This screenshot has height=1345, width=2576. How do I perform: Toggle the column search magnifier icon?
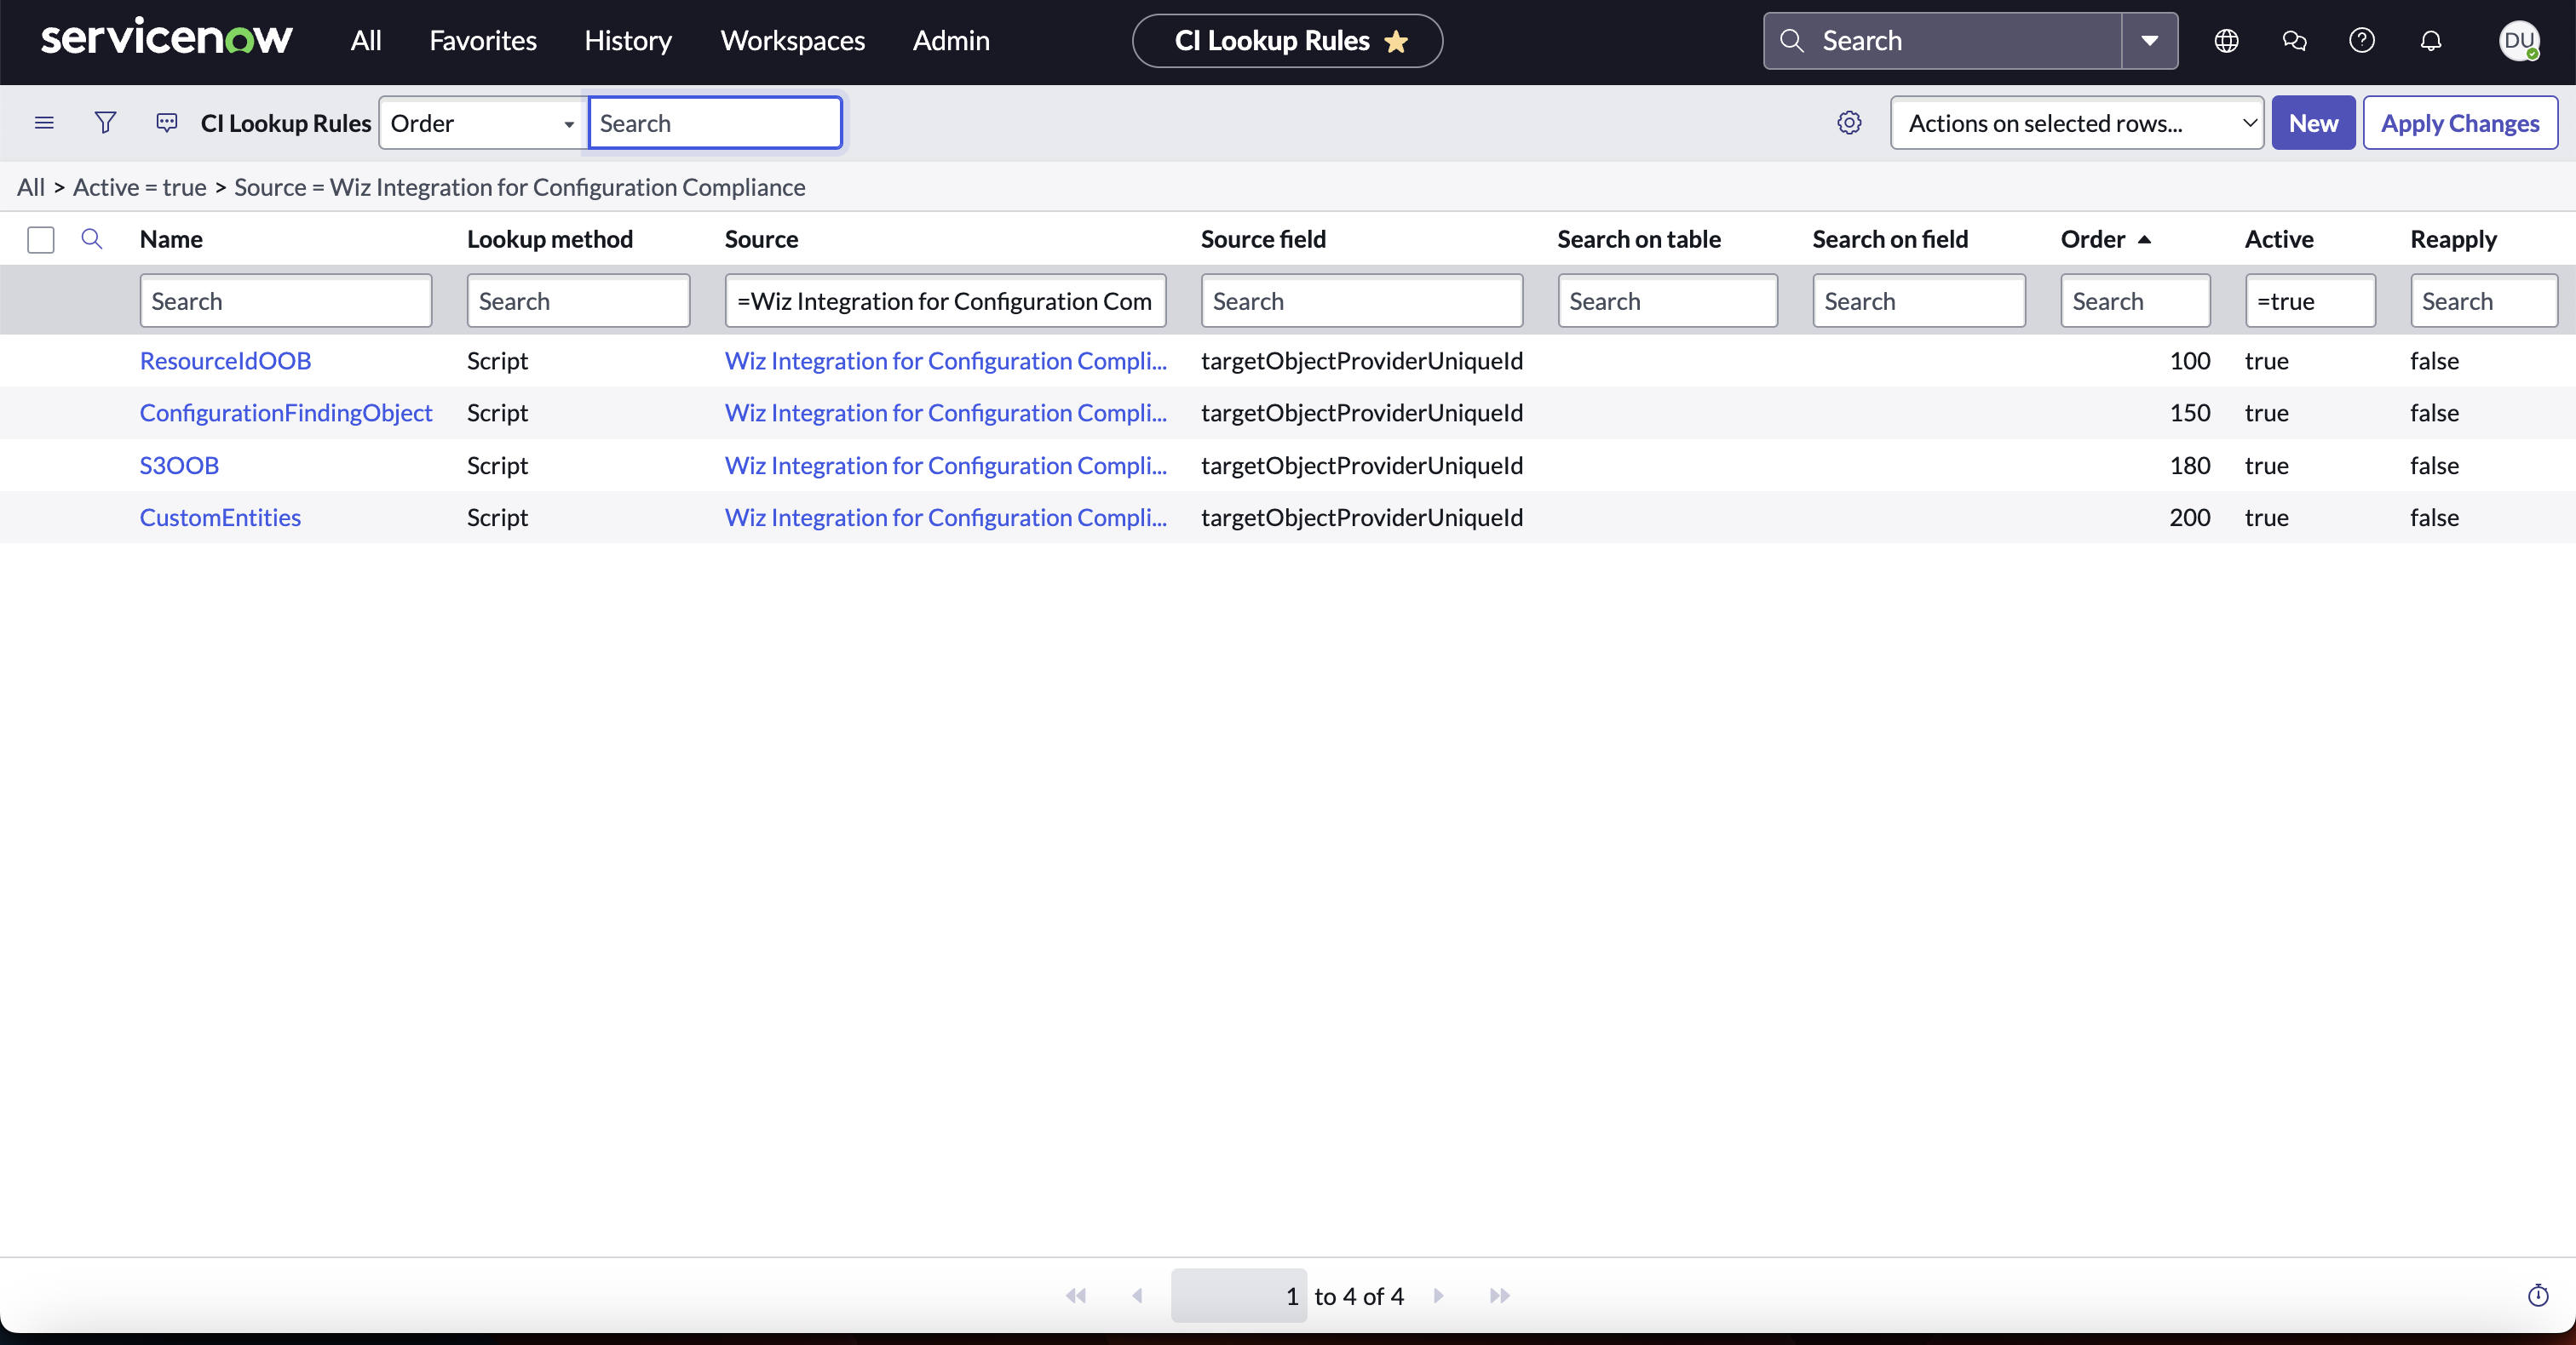tap(92, 239)
